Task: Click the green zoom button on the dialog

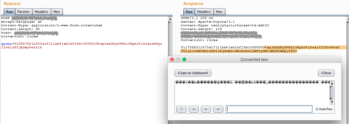Action: coord(184,59)
